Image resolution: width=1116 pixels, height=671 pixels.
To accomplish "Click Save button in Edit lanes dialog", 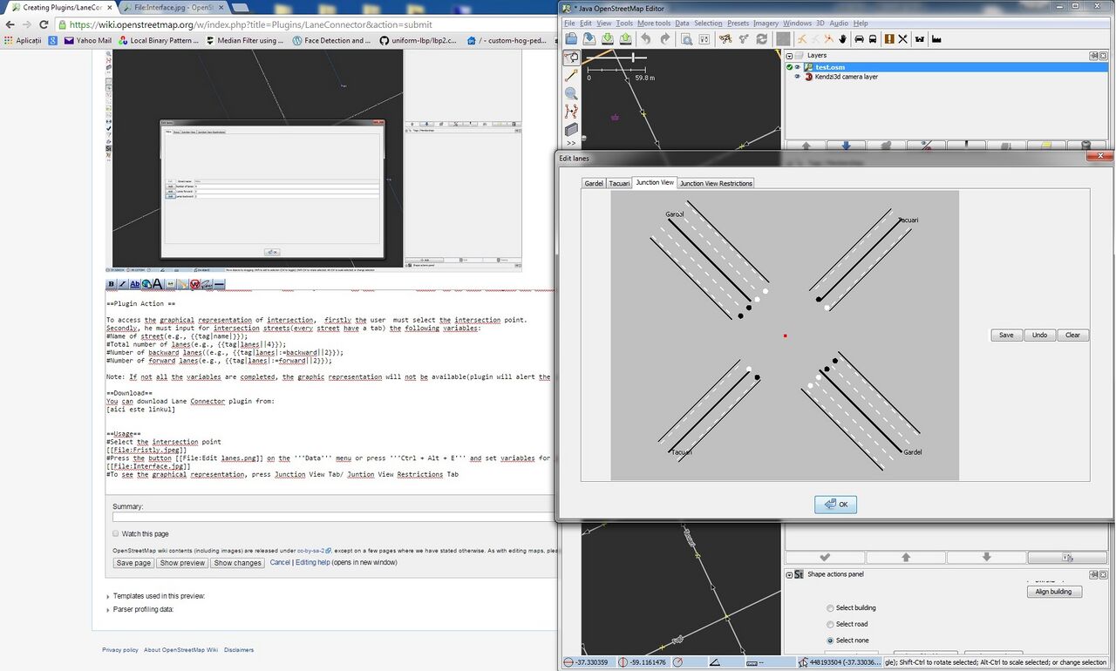I will coord(1006,335).
